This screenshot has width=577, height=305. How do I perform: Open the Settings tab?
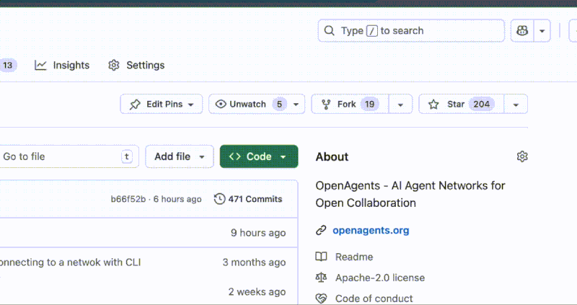[x=136, y=65]
